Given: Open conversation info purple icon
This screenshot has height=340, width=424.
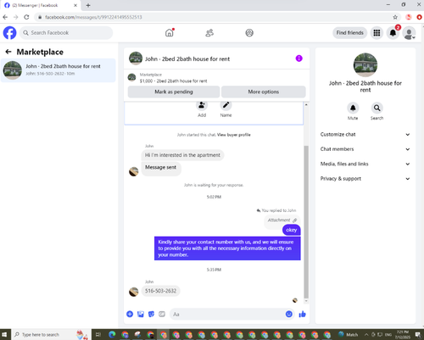Looking at the screenshot, I should click(x=298, y=59).
